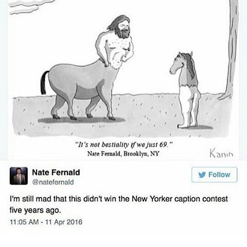Viewport: 247px width, 247px height.
Task: Click the centaur's dark tail
Action: (44, 83)
